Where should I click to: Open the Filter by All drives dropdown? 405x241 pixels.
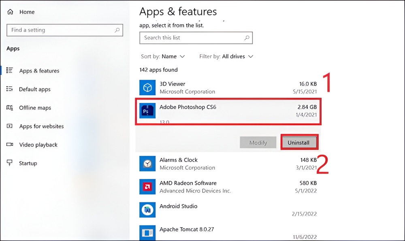point(226,56)
